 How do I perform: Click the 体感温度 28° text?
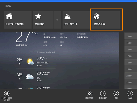click(x=22, y=45)
